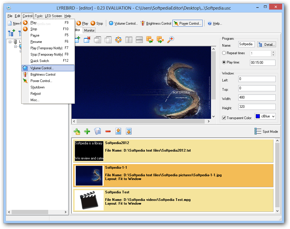Select the Softpedia2012 text item thumbnail

(x=89, y=151)
